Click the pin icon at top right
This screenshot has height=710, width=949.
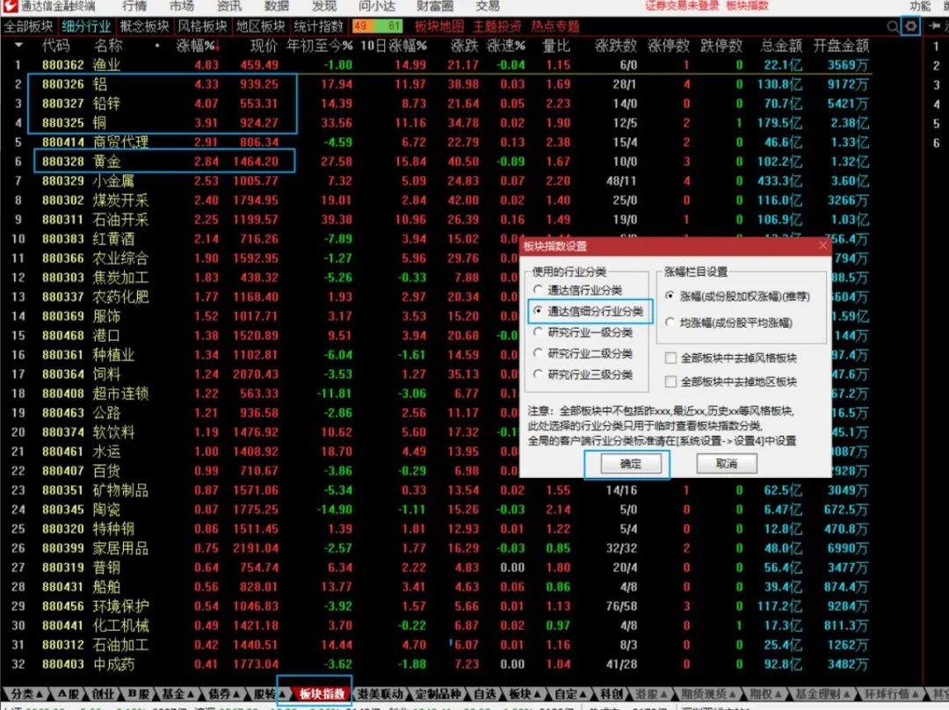935,26
